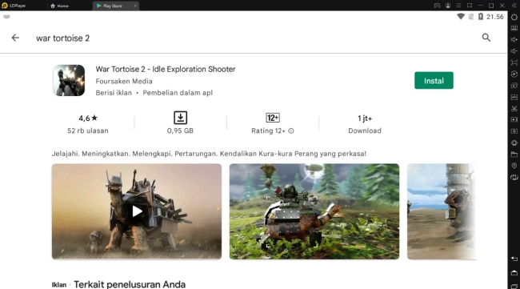Decrease volume from the LDPlayer sidebar
Image resolution: width=520 pixels, height=289 pixels.
(x=514, y=51)
